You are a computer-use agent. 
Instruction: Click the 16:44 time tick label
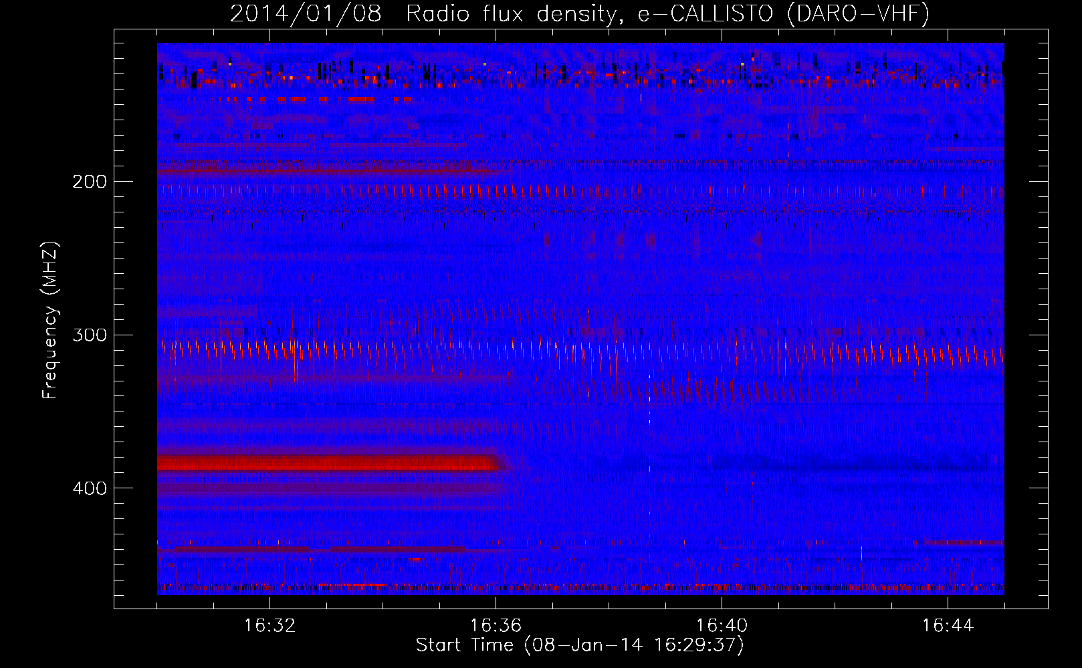pos(948,626)
